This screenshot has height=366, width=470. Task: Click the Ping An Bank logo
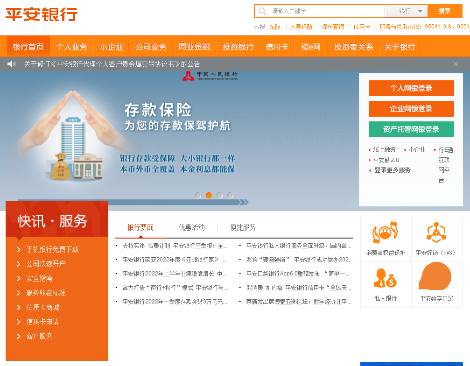[42, 14]
